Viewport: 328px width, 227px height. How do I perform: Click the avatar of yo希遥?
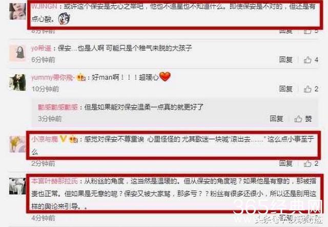click(x=17, y=53)
